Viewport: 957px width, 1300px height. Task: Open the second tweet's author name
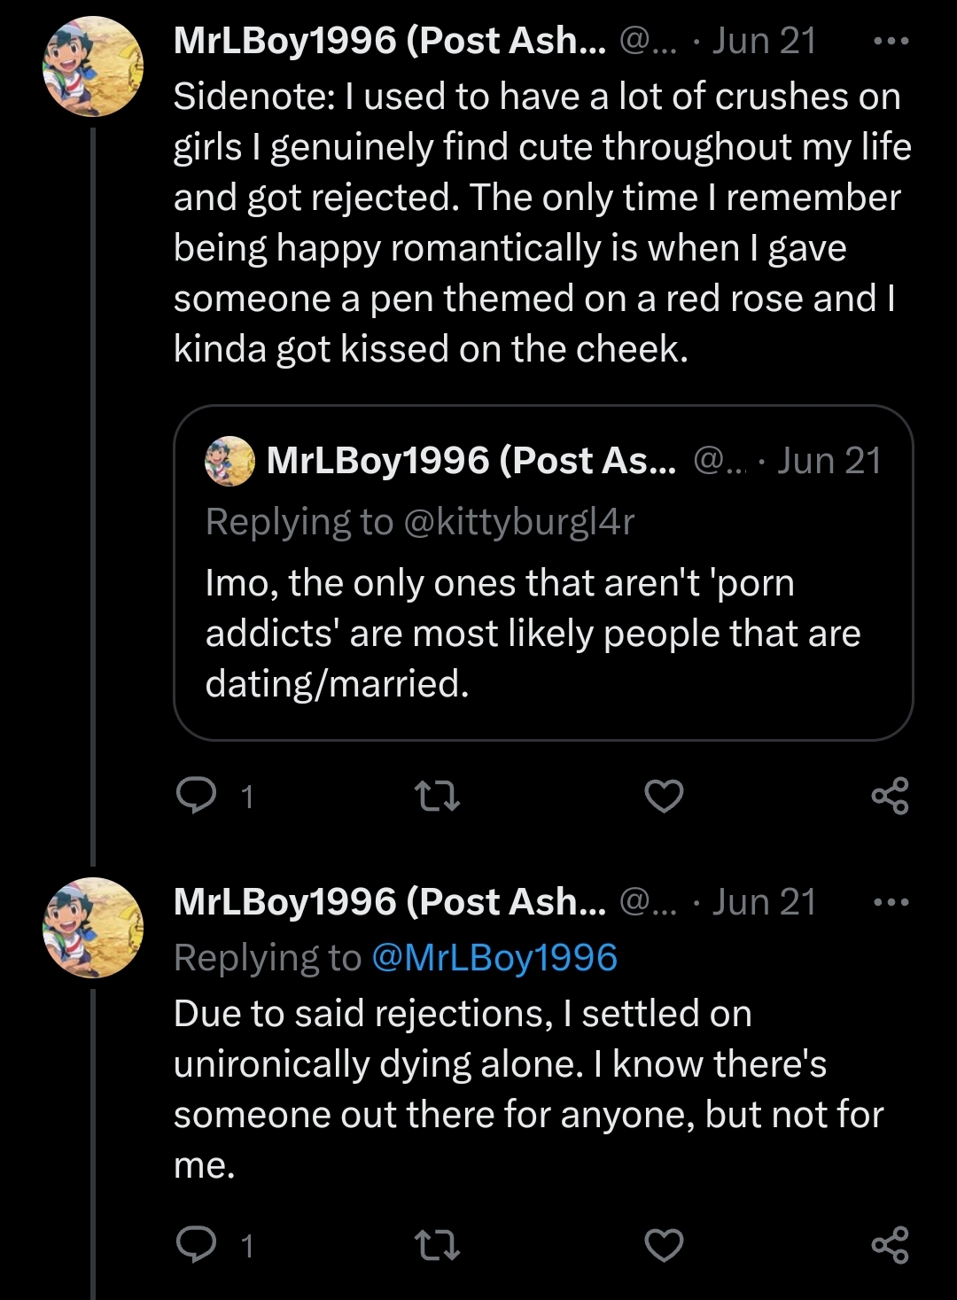[x=389, y=903]
